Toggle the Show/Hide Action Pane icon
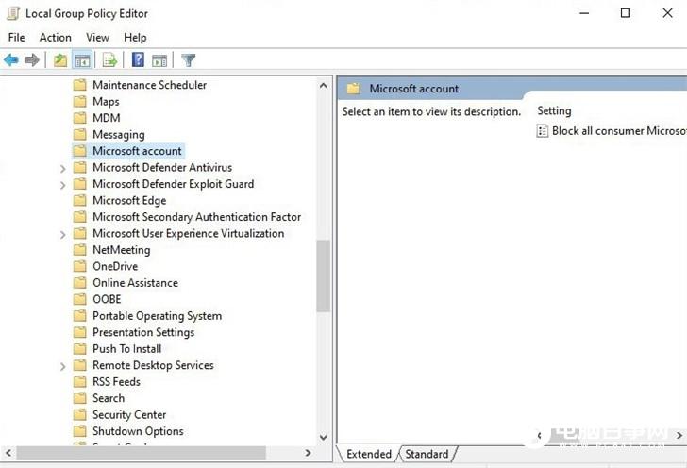 (159, 60)
